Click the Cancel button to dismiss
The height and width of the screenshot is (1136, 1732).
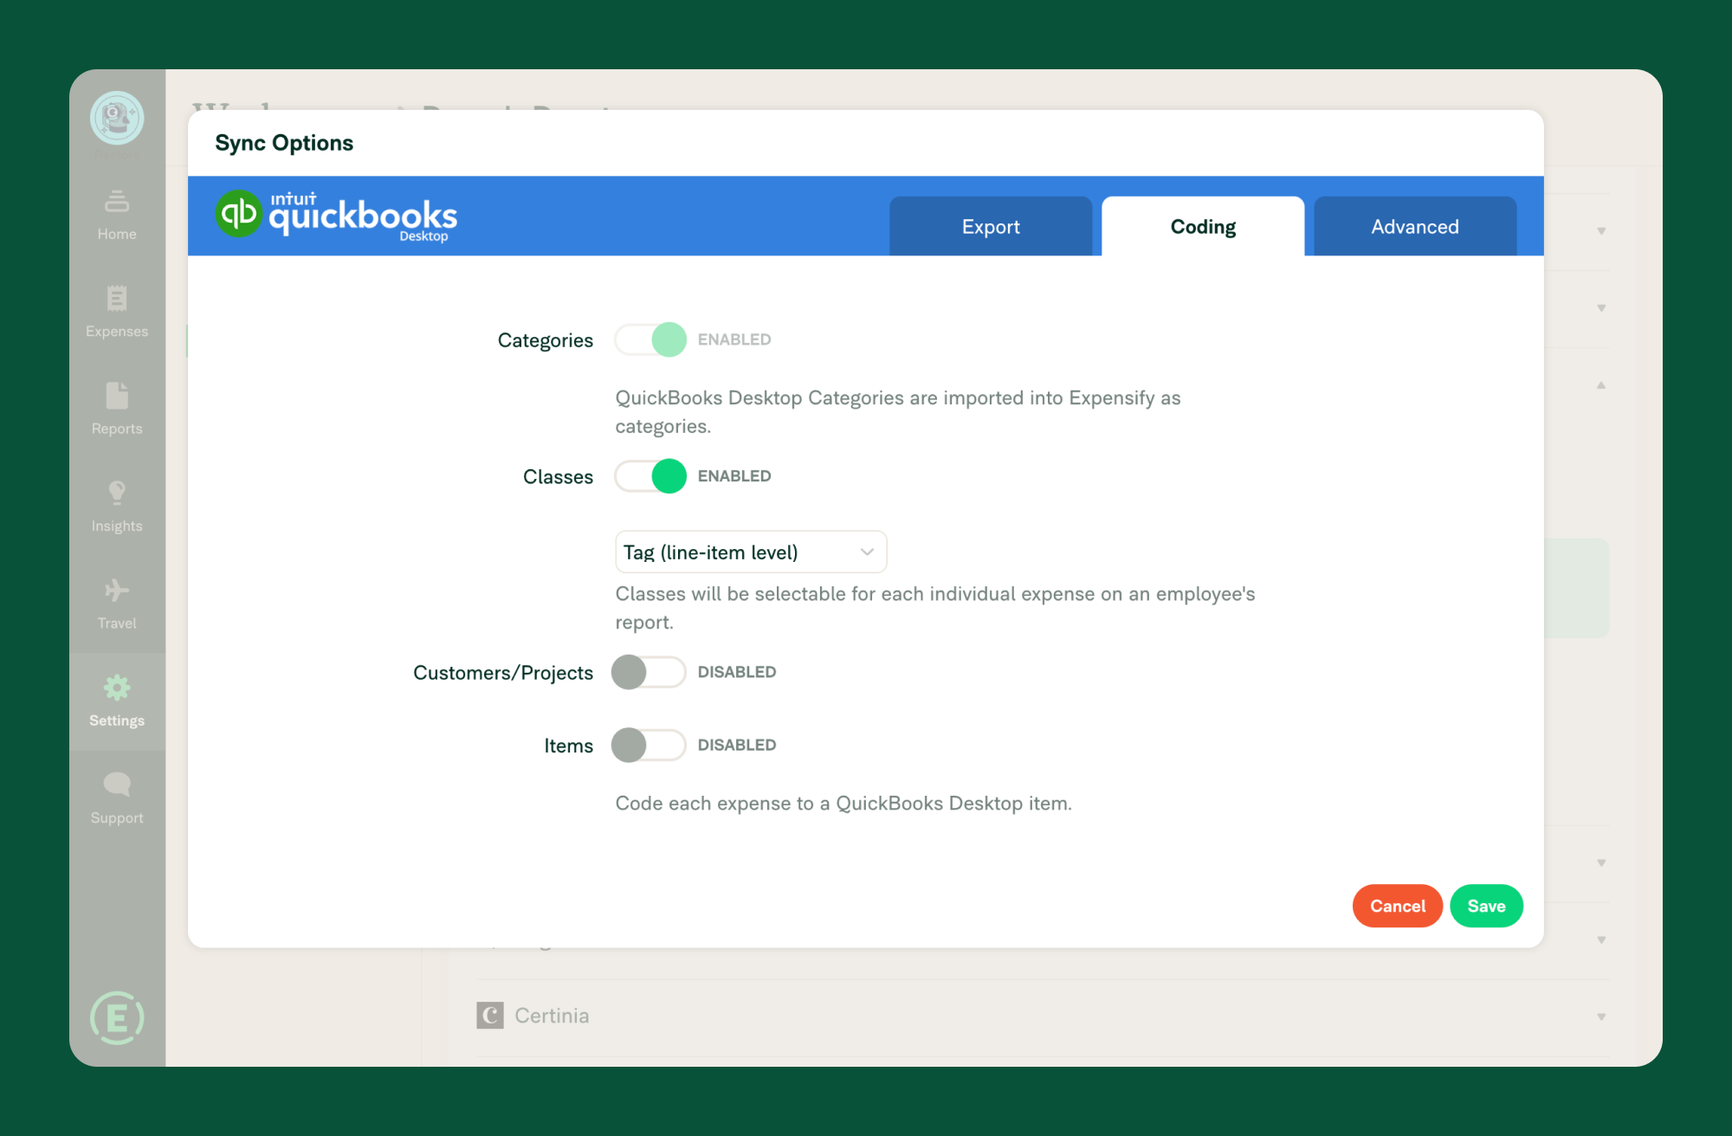tap(1395, 906)
